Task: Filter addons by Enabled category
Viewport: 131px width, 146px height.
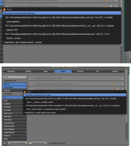Action: (x=13, y=104)
